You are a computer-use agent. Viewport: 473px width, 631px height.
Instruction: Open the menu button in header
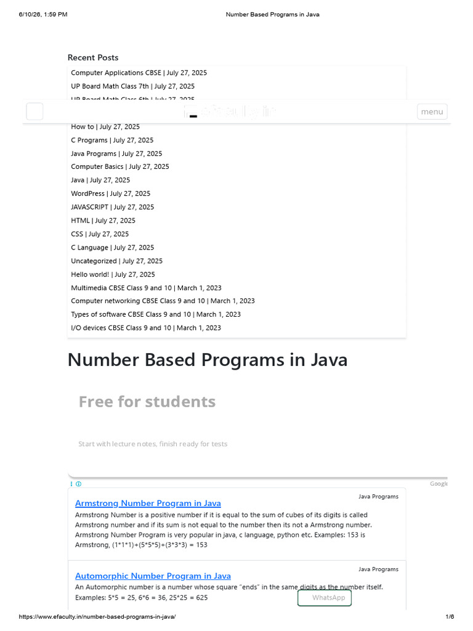pyautogui.click(x=432, y=112)
